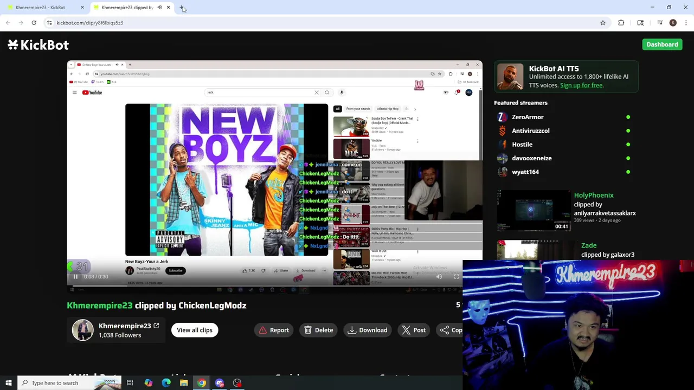Screen dimensions: 694x390
Task: Click the external link icon beside Khmerempire23
Action: [156, 326]
